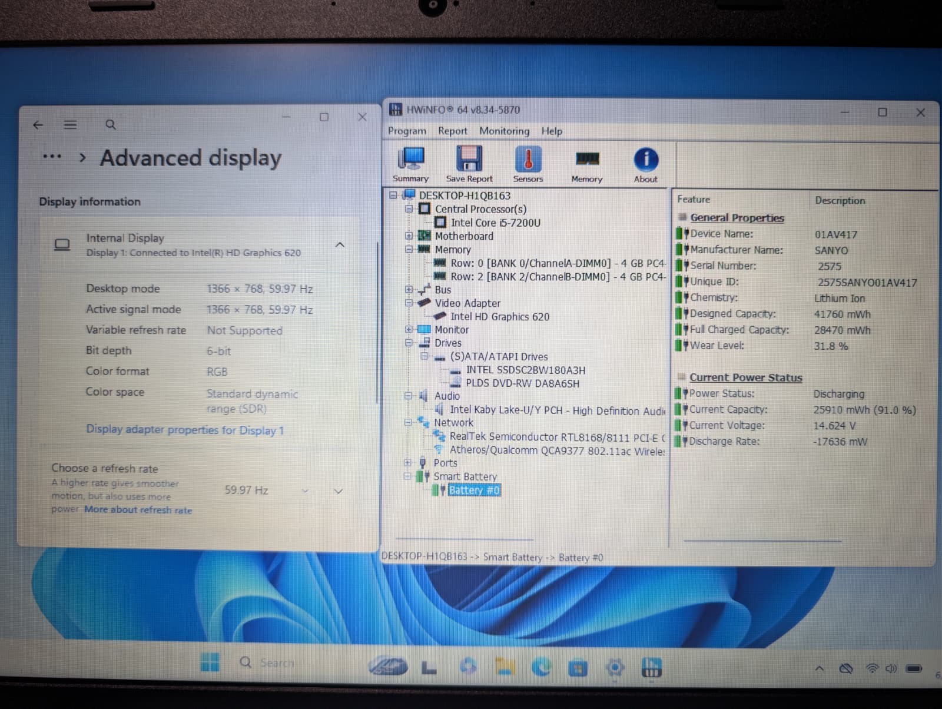Expand the Motherboard tree branch
The image size is (942, 709).
[x=409, y=236]
